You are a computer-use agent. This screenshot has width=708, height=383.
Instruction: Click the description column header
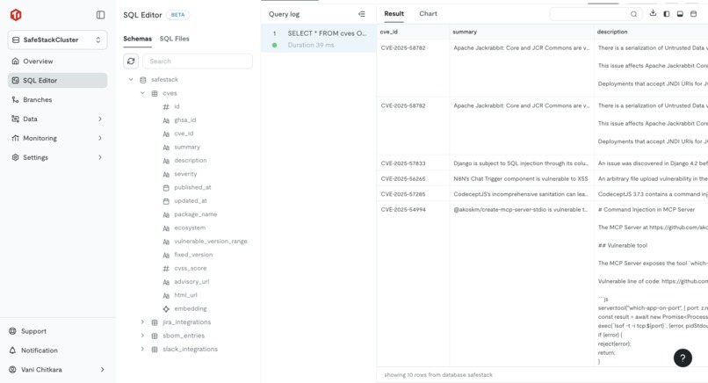pyautogui.click(x=612, y=33)
